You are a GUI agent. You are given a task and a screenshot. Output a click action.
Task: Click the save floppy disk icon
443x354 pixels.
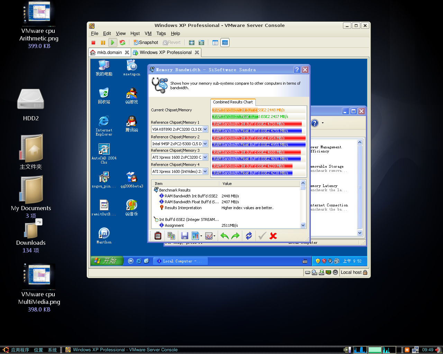click(x=184, y=236)
